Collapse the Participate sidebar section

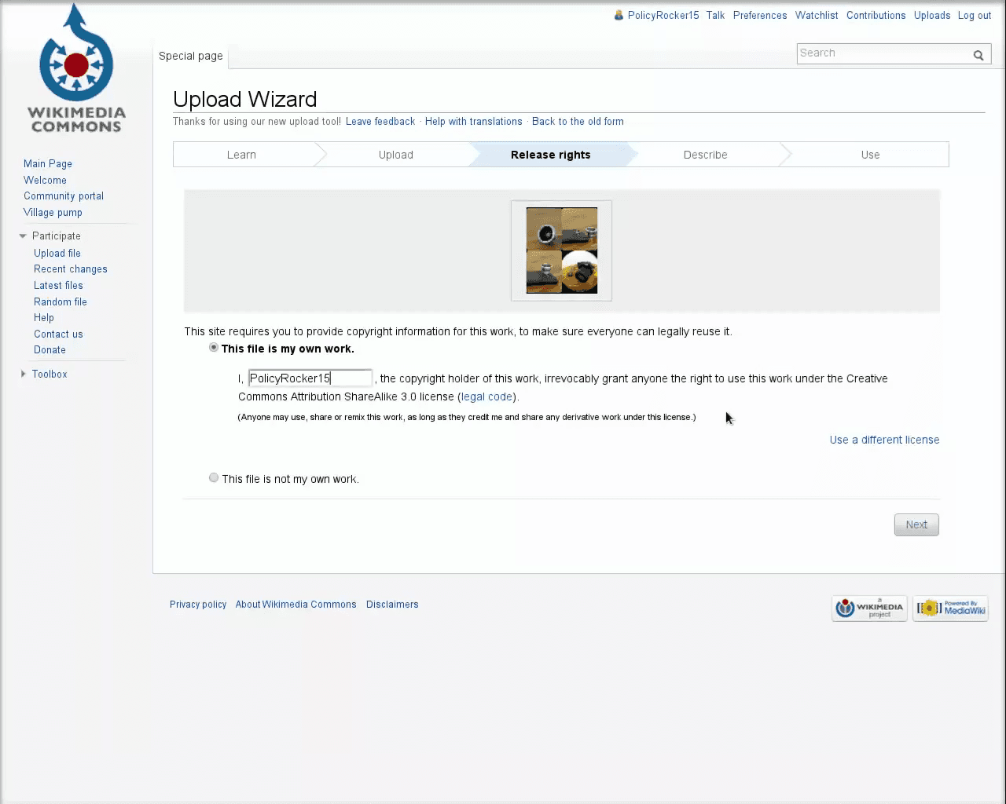pyautogui.click(x=23, y=236)
